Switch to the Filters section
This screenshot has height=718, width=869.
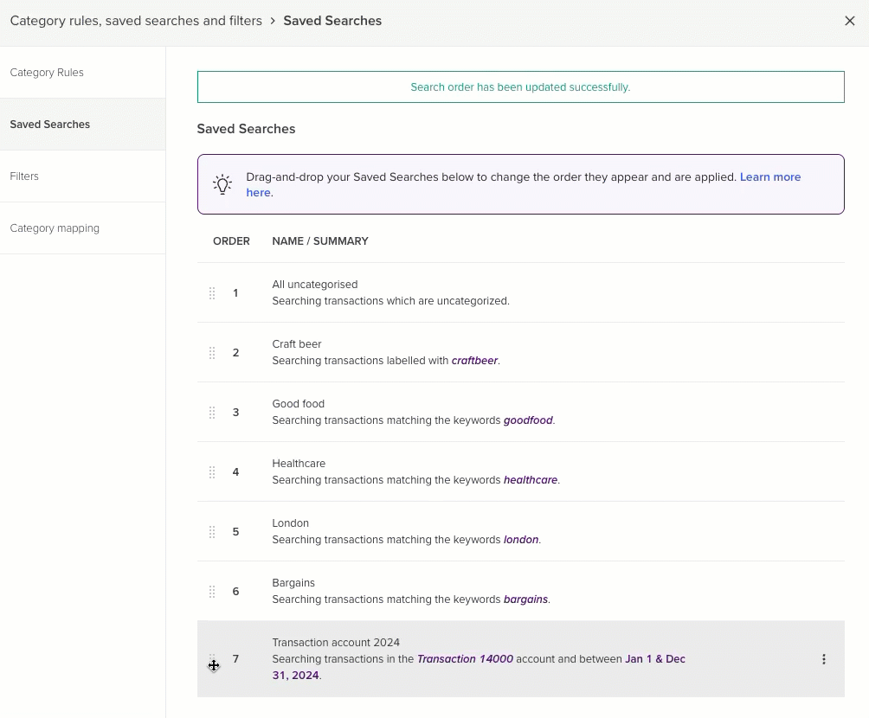pyautogui.click(x=24, y=176)
